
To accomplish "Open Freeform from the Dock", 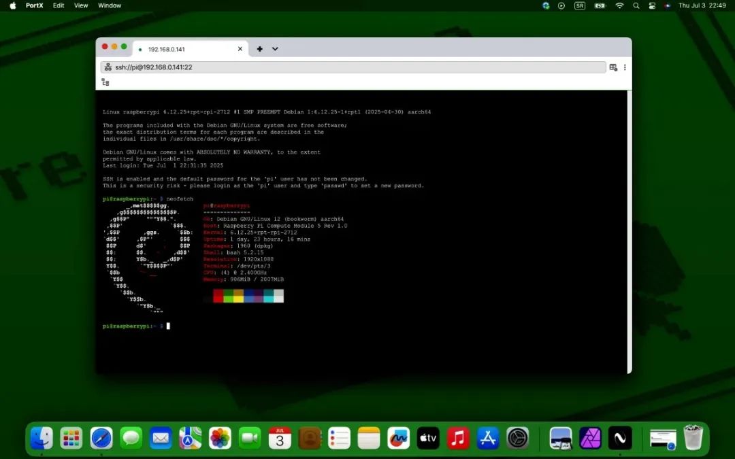I will 399,439.
